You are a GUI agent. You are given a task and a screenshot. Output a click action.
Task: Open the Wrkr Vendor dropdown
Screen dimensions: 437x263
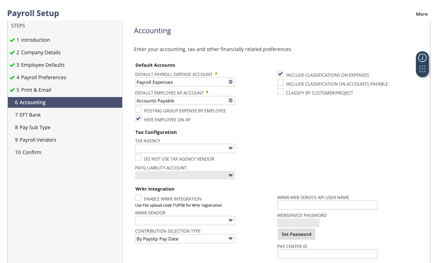pos(230,220)
